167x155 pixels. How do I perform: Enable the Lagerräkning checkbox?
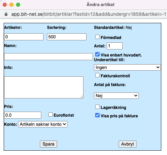(x=97, y=107)
